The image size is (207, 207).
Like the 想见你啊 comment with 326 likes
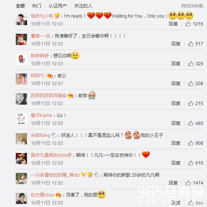pyautogui.click(x=190, y=64)
